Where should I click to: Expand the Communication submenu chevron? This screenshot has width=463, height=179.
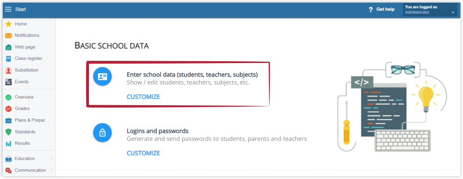pos(52,170)
